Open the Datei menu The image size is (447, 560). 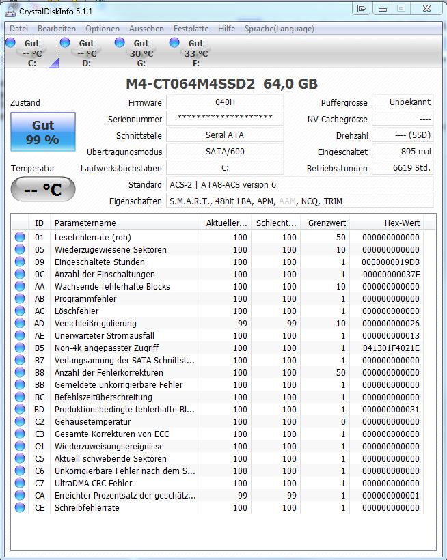18,29
